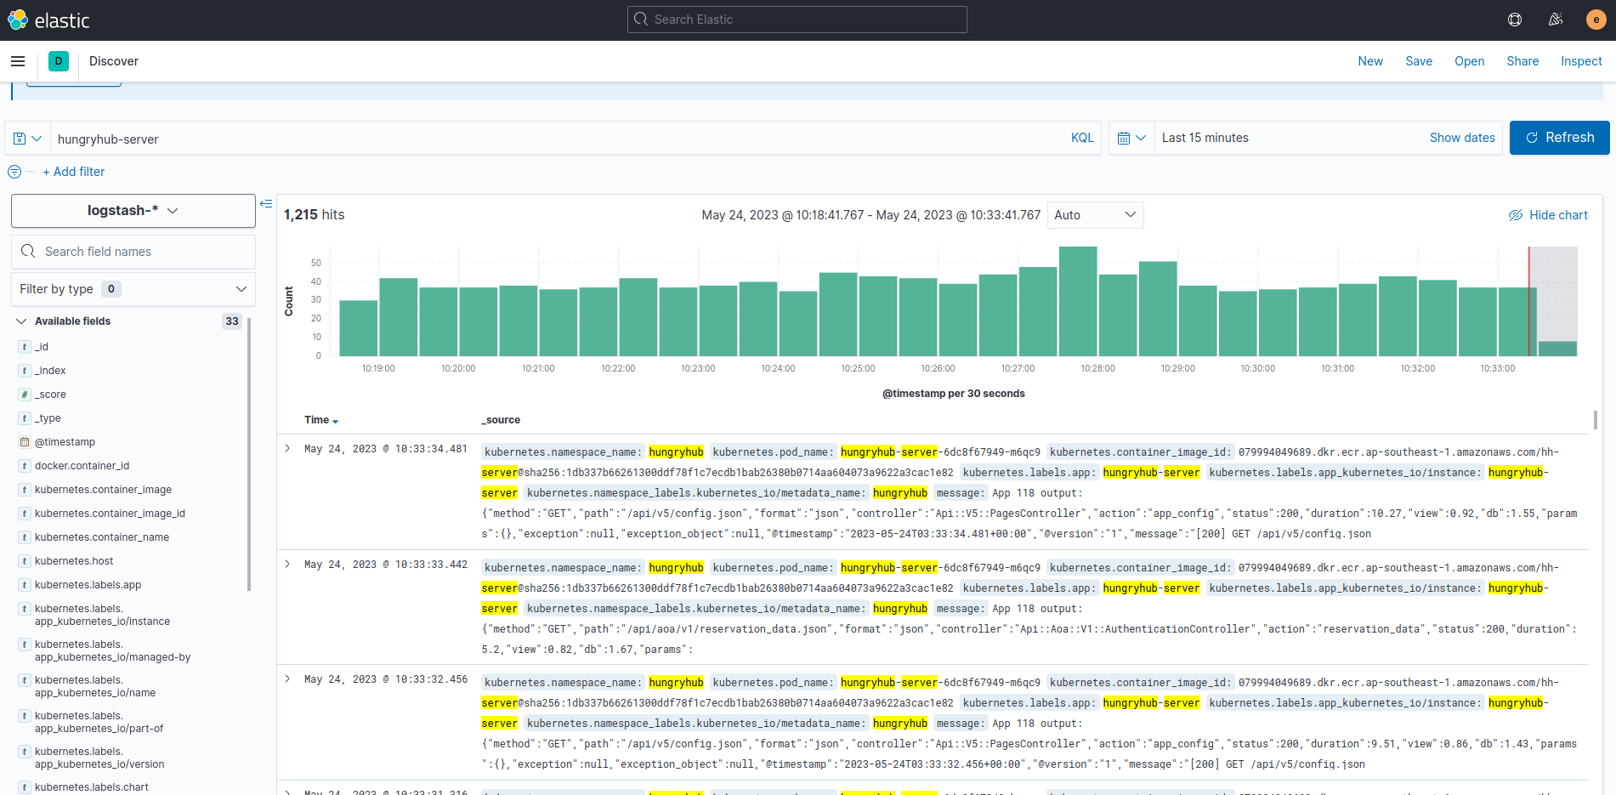Open the help menu icon

pos(1515,20)
